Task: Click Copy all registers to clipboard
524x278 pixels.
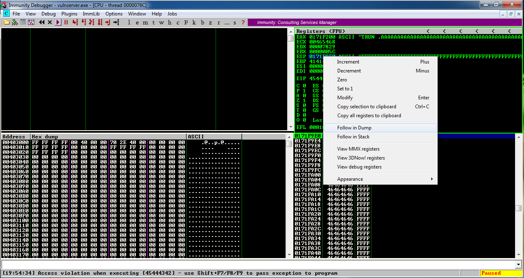Action: click(369, 116)
